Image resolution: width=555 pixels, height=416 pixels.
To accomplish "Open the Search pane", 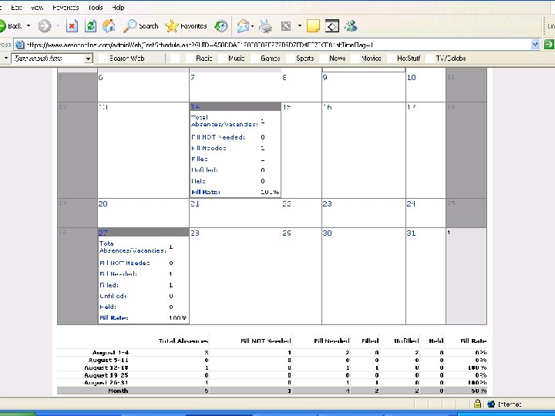I will coord(141,25).
